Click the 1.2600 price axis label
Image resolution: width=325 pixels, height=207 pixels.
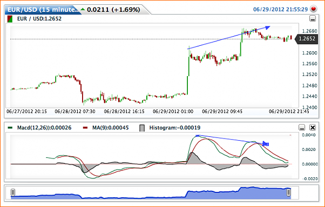pos(310,53)
